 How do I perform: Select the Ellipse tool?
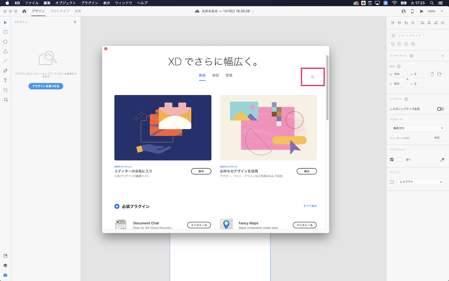click(5, 42)
